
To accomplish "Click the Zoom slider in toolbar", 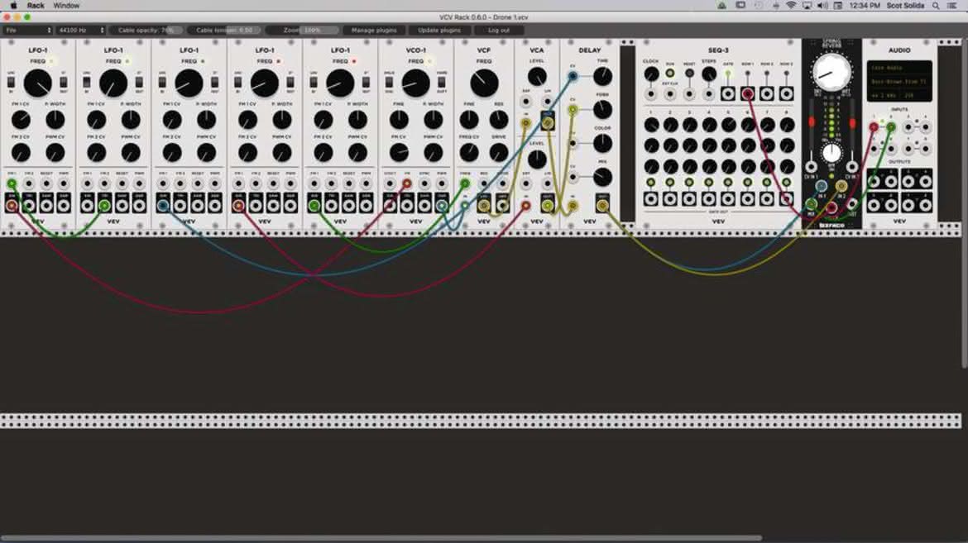I will tap(302, 30).
